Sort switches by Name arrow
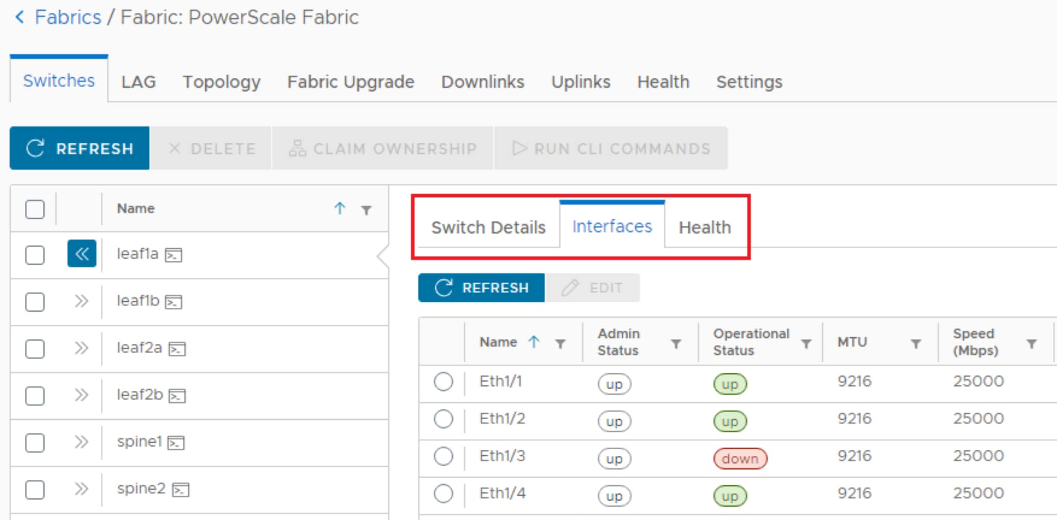1057x520 pixels. [x=340, y=208]
